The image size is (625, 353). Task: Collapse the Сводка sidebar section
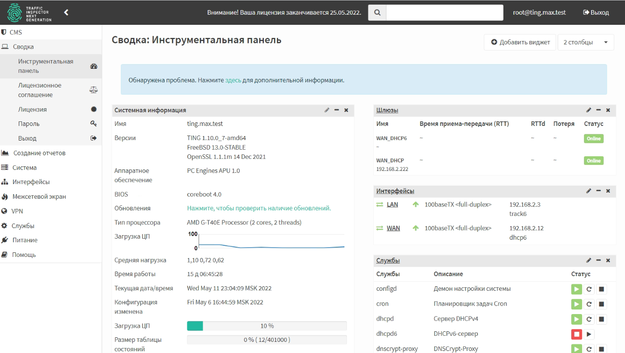(51, 47)
